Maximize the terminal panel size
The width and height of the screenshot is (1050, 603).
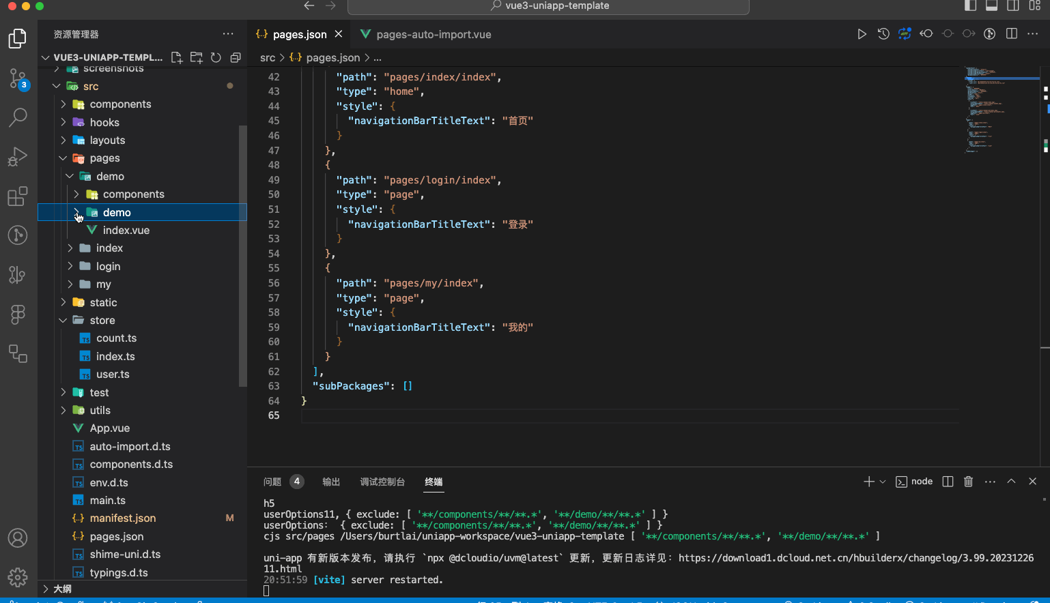[1011, 482]
